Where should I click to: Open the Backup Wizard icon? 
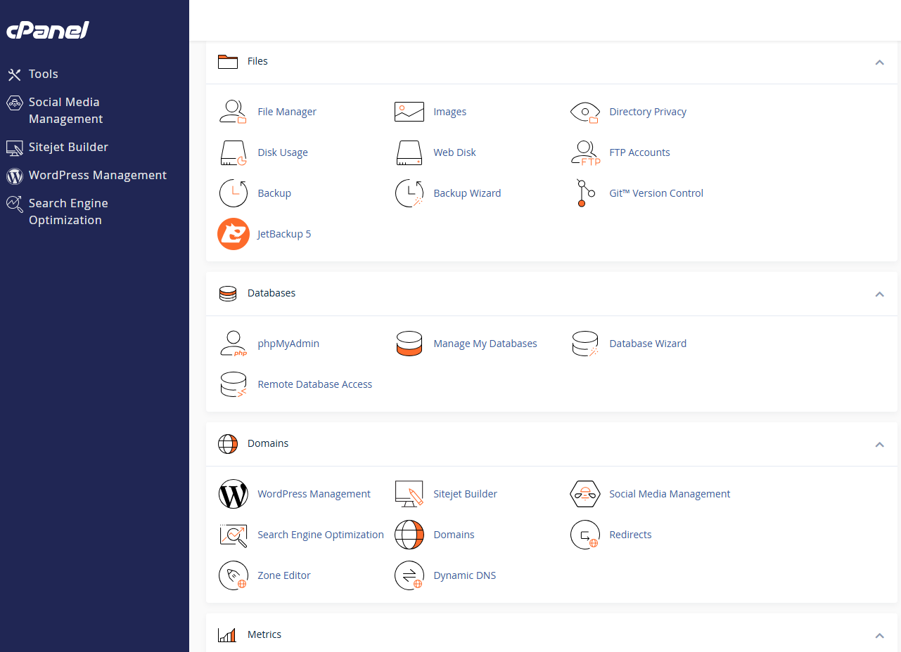[409, 193]
